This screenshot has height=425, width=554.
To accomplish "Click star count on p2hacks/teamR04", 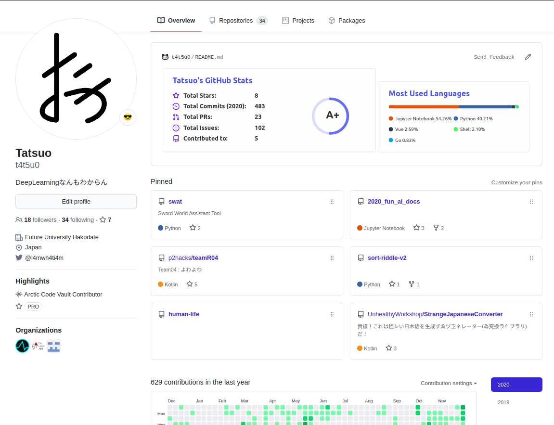I will (192, 284).
